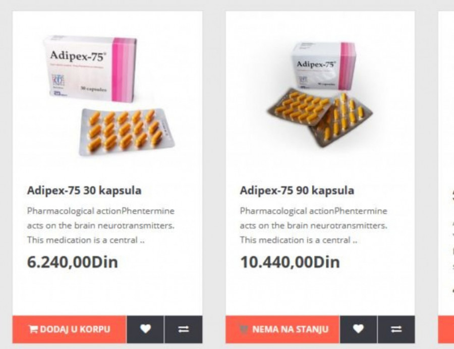Viewport: 454px width, 349px height.
Task: Click Nema na stanju button
Action: point(282,329)
